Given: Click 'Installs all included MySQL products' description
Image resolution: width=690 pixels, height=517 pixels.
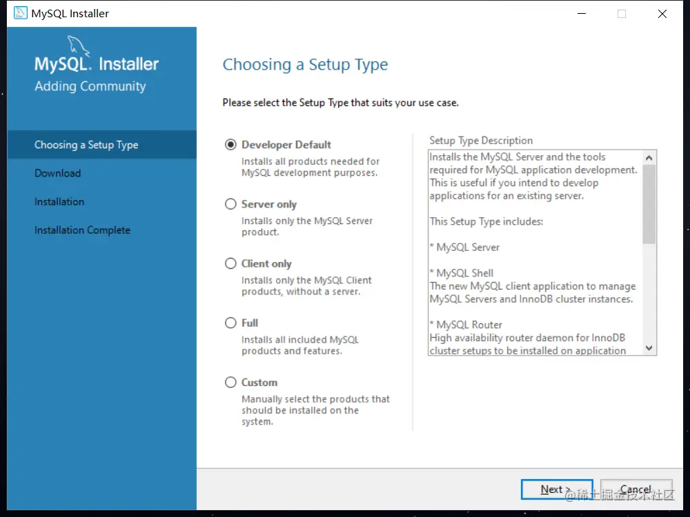Looking at the screenshot, I should tap(300, 345).
